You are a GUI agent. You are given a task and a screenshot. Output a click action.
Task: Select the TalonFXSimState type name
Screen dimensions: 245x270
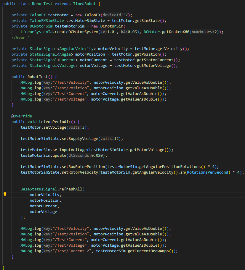click(x=47, y=21)
